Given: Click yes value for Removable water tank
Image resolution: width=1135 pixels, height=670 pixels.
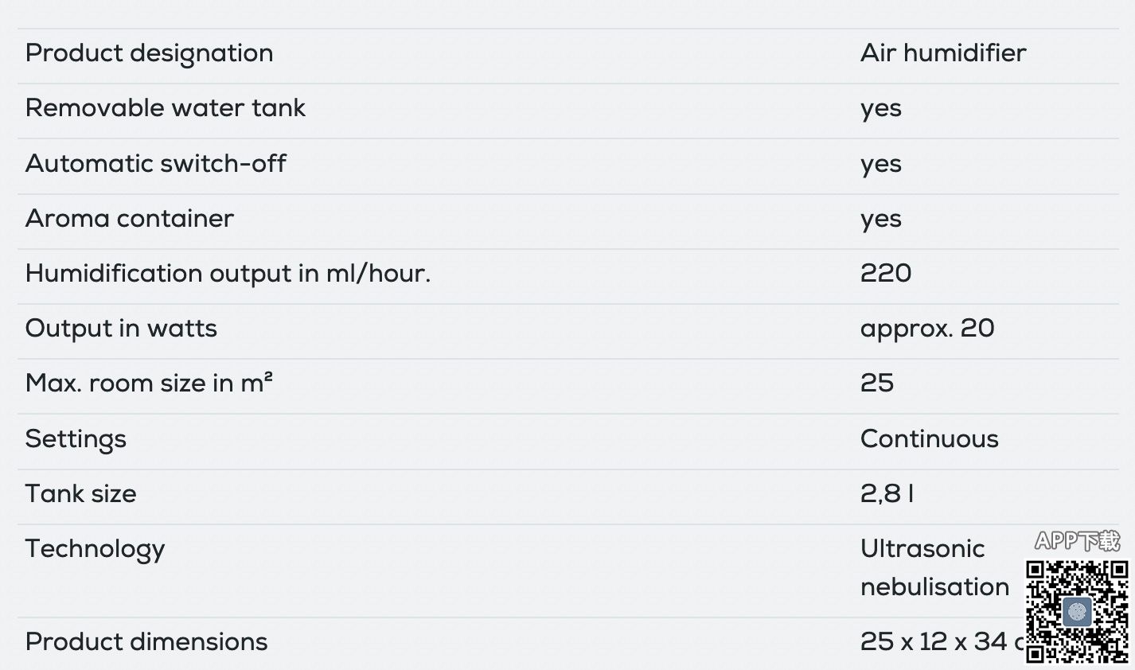Looking at the screenshot, I should pyautogui.click(x=880, y=108).
